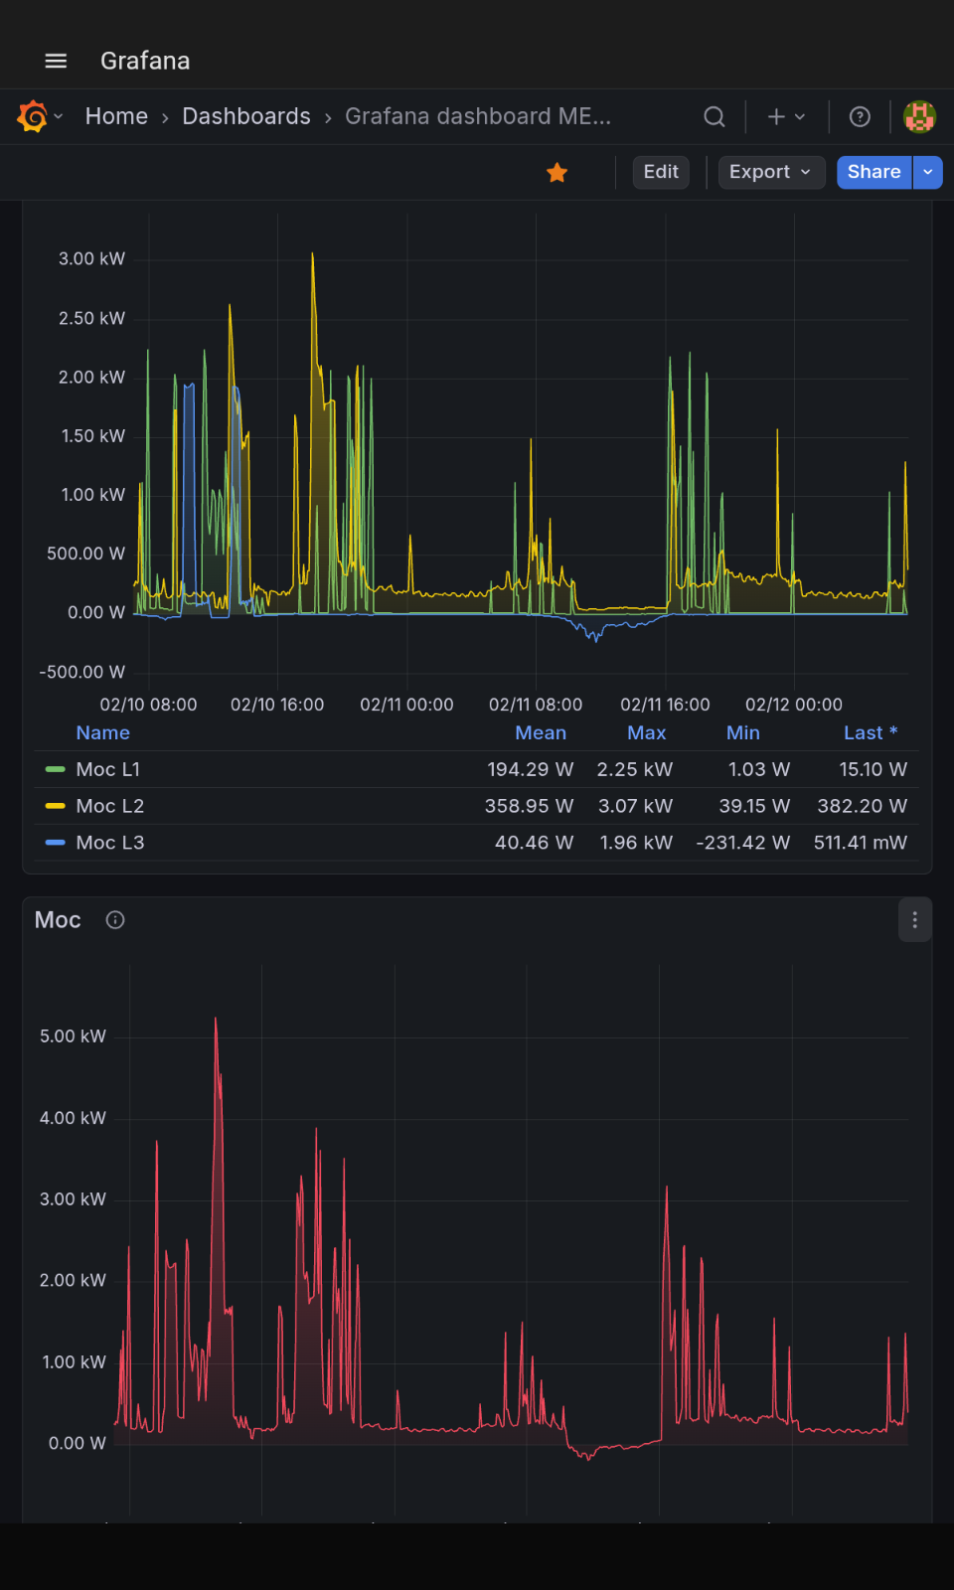Show the Moc panel info icon

coord(115,920)
